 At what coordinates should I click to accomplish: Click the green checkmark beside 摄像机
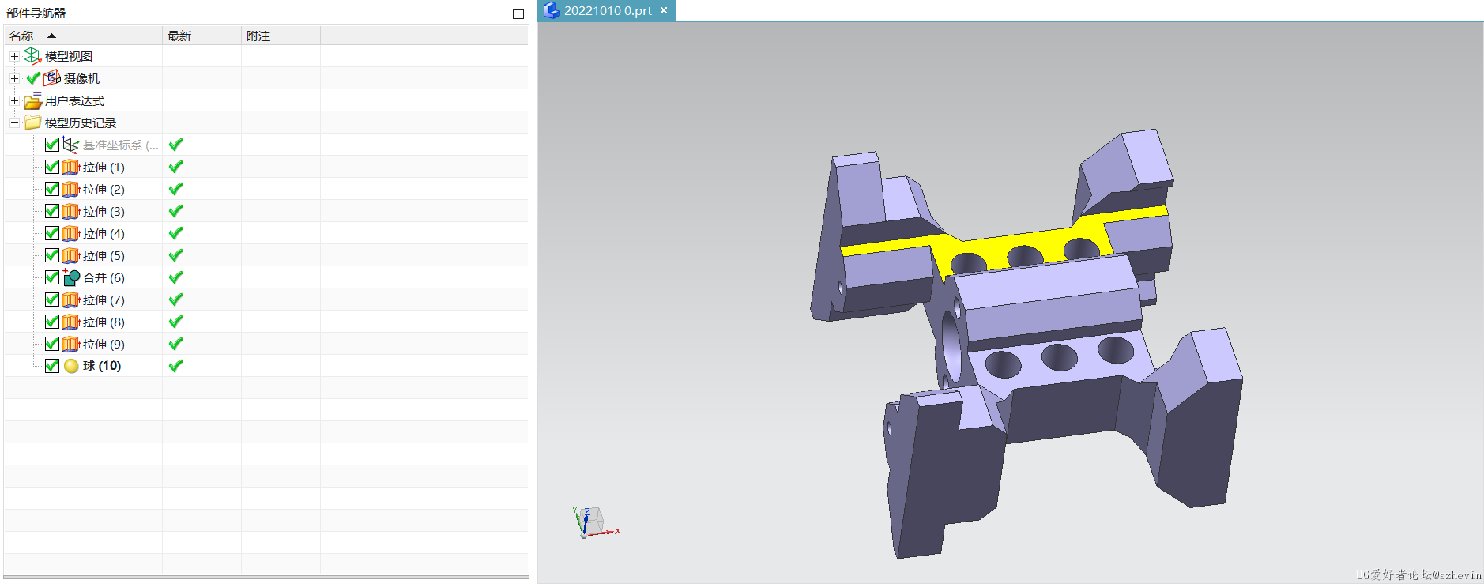[33, 78]
